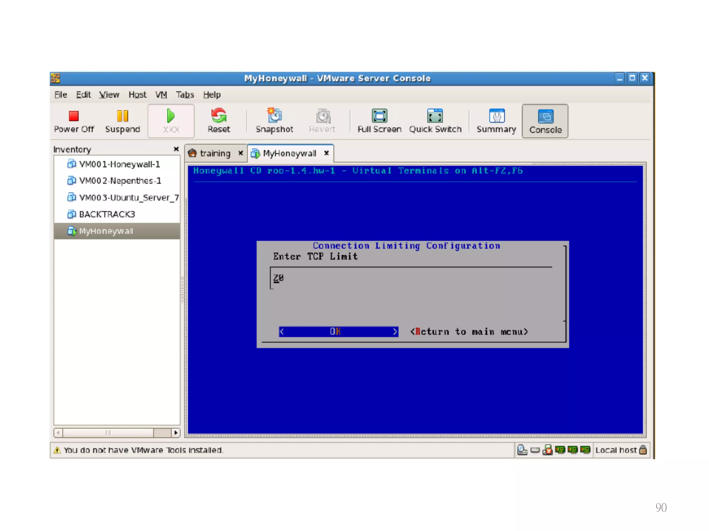Open the Summary view
Screen dimensions: 709x531
pos(496,121)
